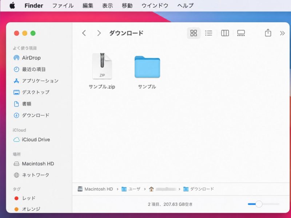Image resolution: width=291 pixels, height=218 pixels.
Task: Open the ファイル menu
Action: 63,5
